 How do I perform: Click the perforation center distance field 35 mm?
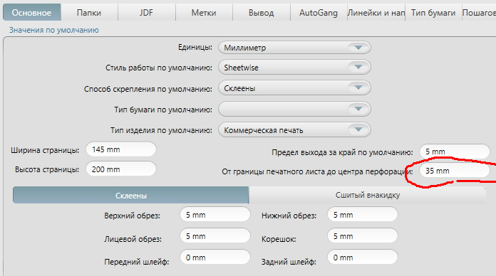coord(455,171)
